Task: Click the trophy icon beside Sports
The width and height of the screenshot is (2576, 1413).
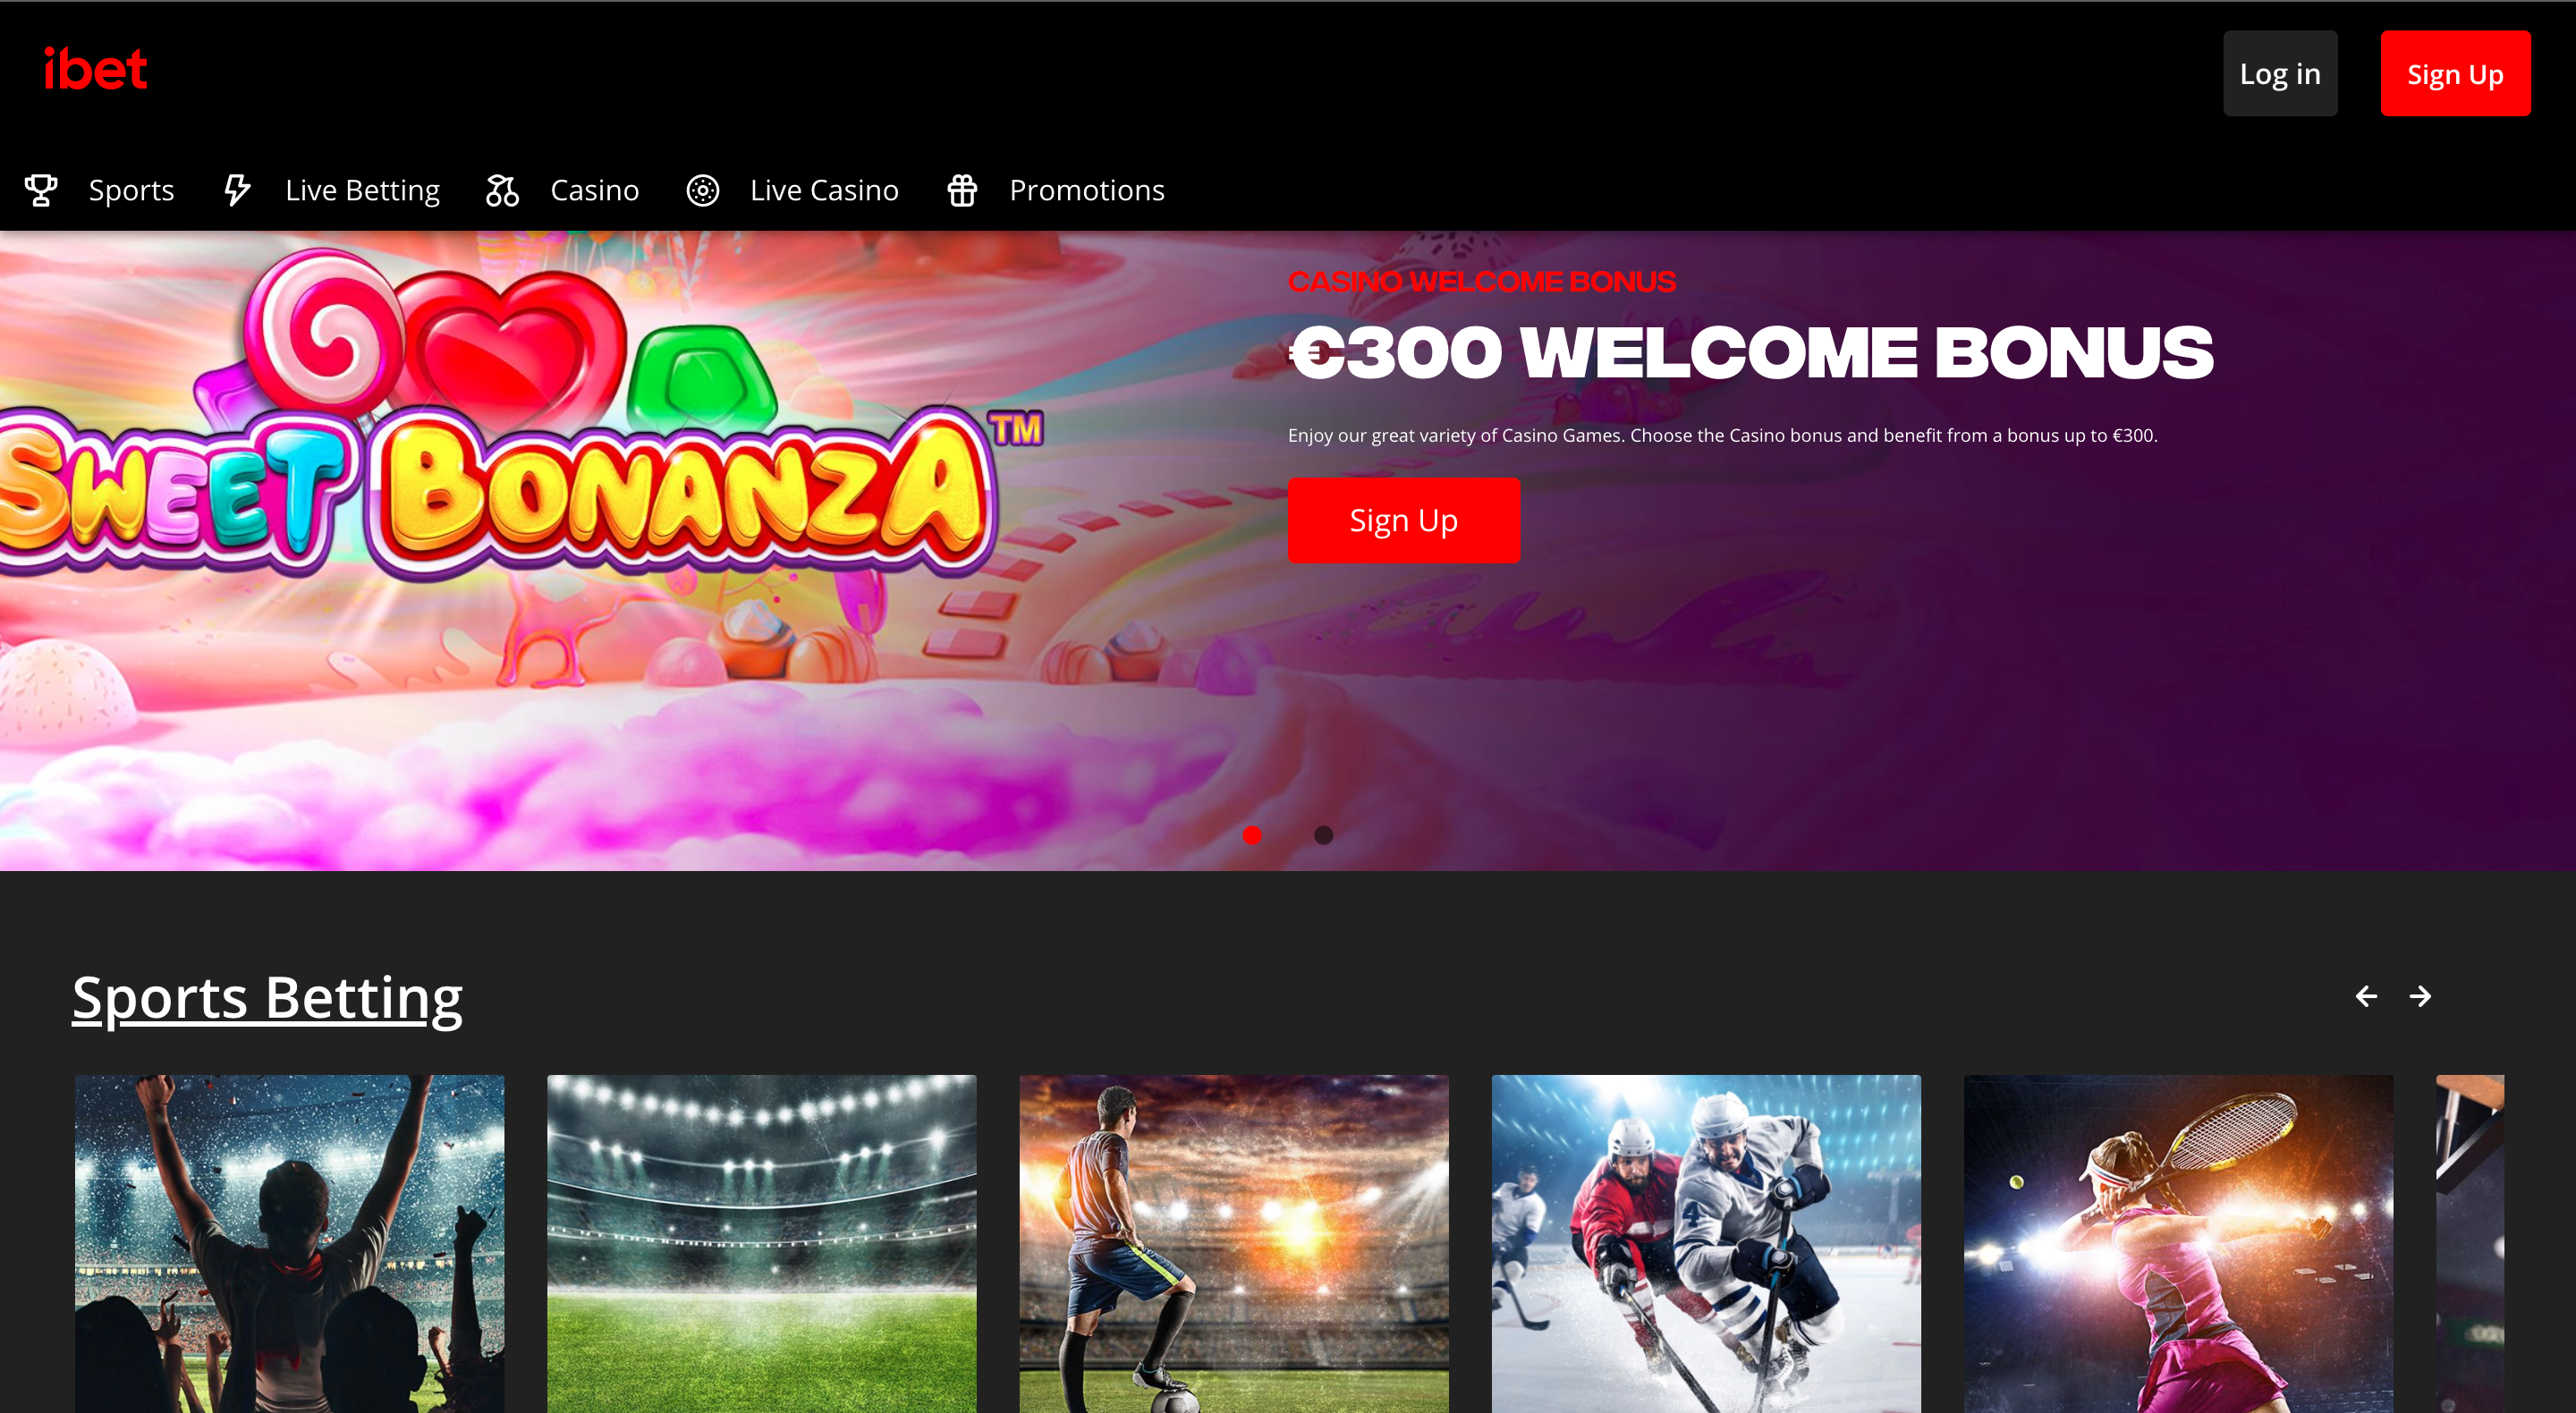Action: 41,190
